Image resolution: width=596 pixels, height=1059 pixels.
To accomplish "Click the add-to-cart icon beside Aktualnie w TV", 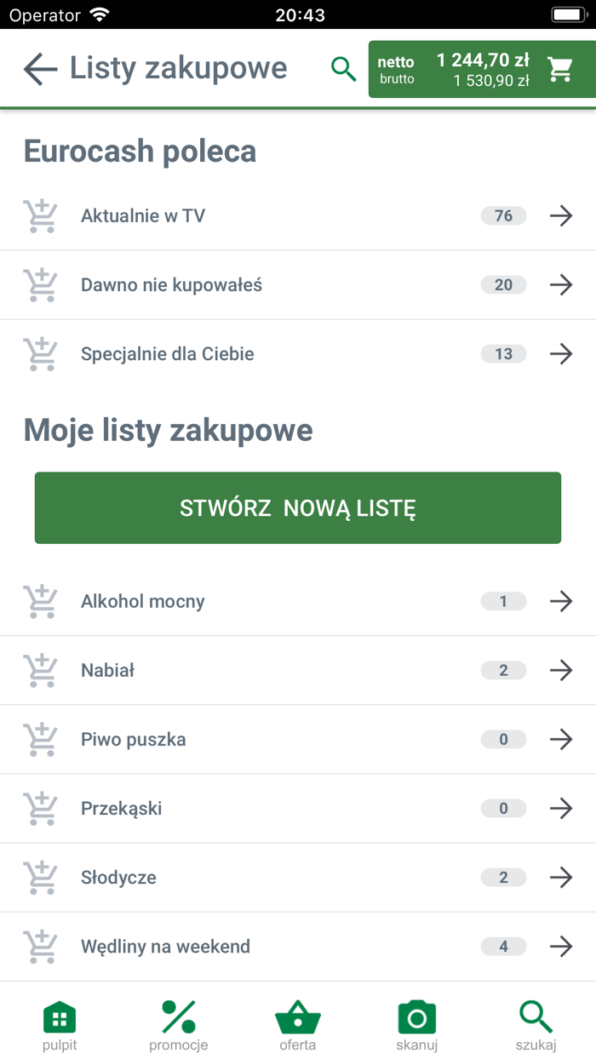I will (x=40, y=215).
